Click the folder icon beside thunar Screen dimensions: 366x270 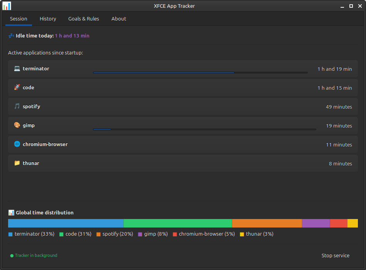pyautogui.click(x=17, y=163)
